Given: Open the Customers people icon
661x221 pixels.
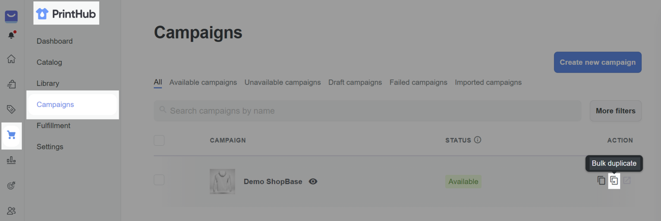Looking at the screenshot, I should 11,211.
